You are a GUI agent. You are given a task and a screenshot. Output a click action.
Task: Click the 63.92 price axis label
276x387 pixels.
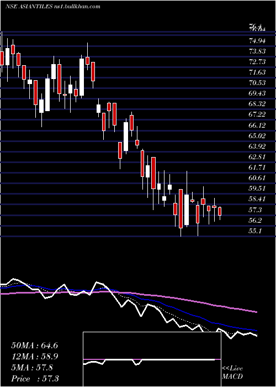tap(257, 147)
